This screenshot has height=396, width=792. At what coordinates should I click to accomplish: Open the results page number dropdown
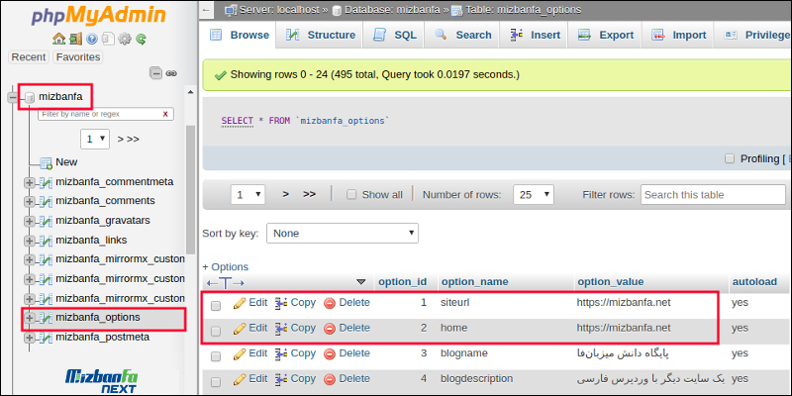[x=247, y=194]
